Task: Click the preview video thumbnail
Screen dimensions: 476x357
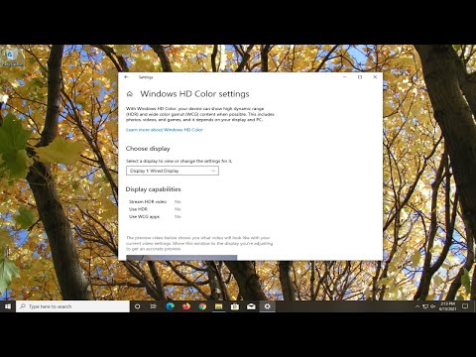Action: pos(181,258)
